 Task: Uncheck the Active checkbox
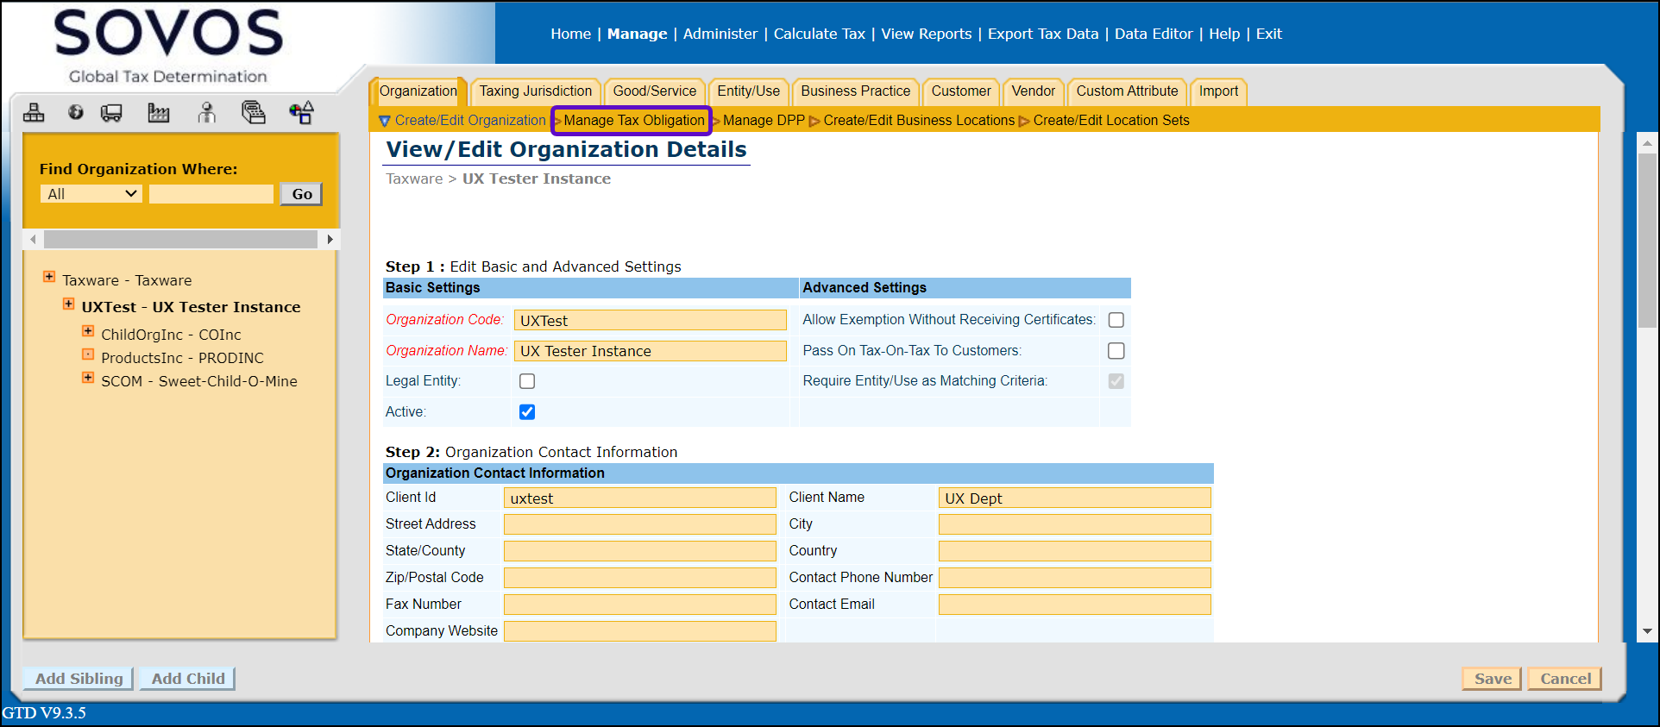(527, 412)
